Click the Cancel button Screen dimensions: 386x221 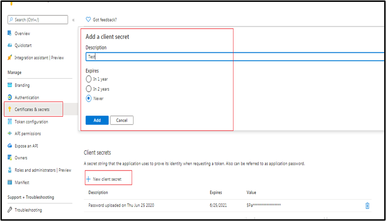point(122,120)
